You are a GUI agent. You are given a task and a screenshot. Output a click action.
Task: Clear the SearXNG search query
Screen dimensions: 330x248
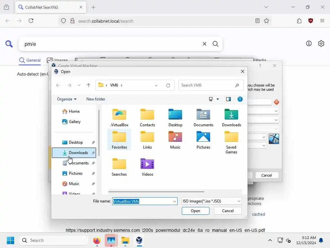pyautogui.click(x=204, y=44)
